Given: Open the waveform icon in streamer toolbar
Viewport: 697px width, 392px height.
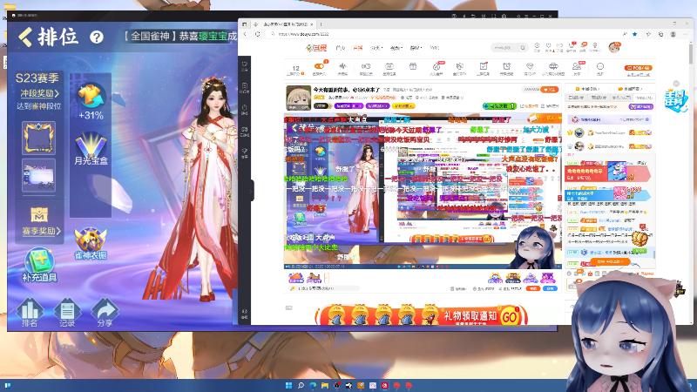Looking at the screenshot, I should click(342, 68).
